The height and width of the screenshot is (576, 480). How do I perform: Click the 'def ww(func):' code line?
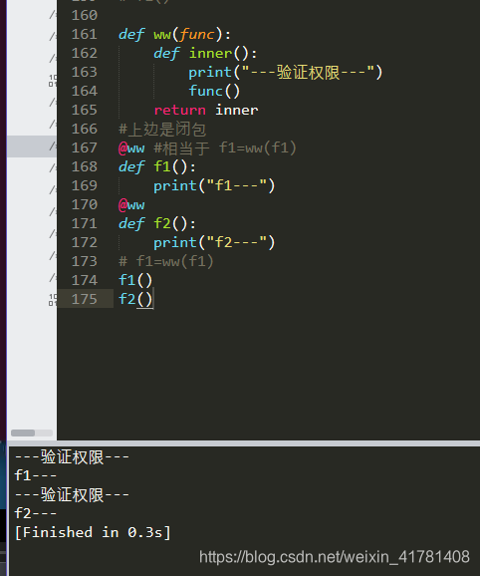(174, 35)
